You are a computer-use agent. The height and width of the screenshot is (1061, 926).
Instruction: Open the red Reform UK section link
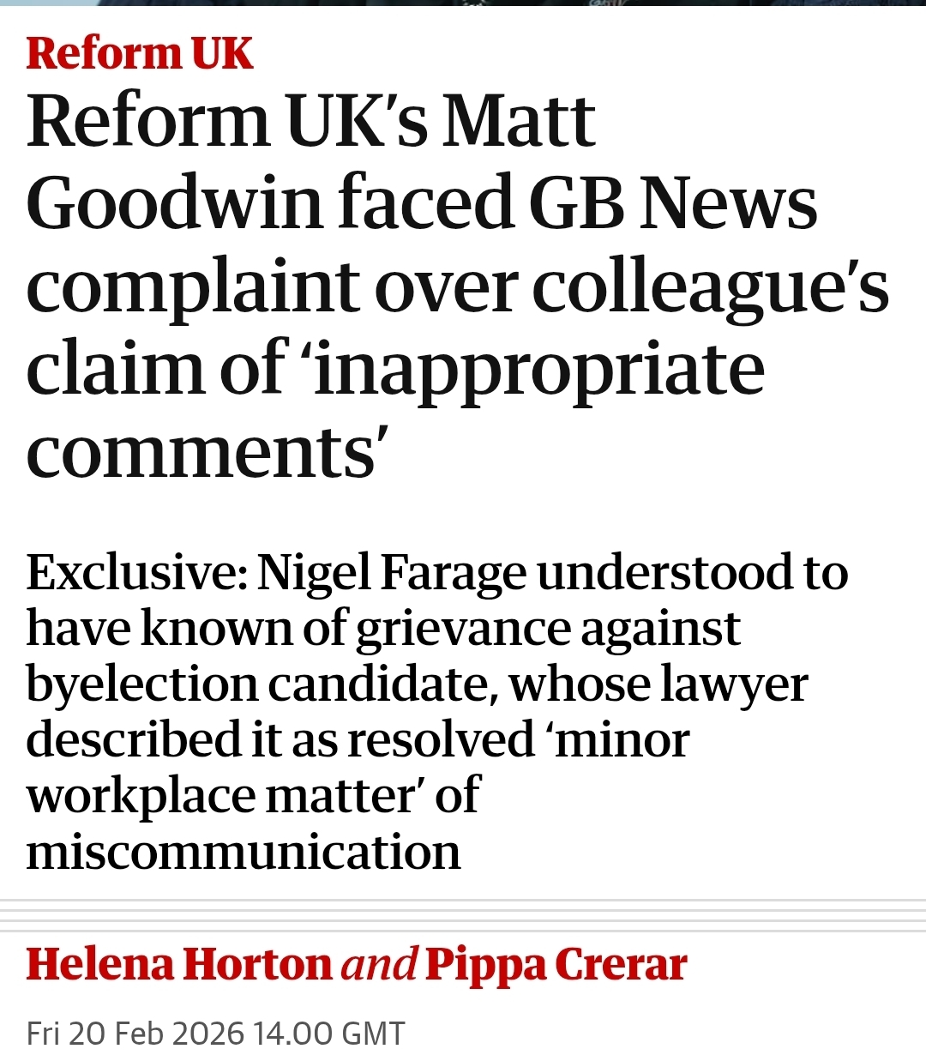click(140, 54)
